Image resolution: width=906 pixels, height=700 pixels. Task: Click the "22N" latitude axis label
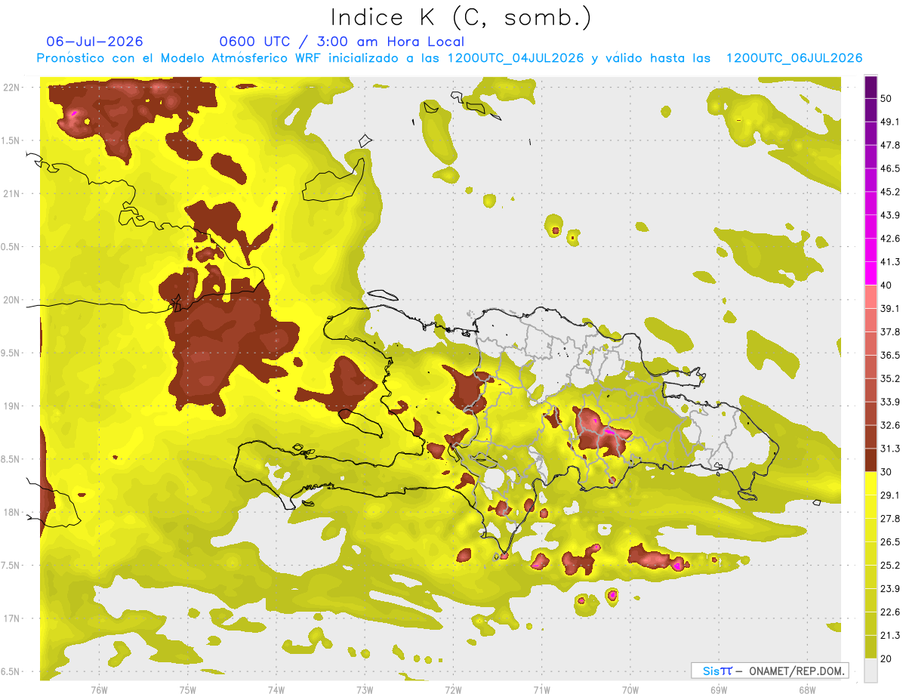[x=11, y=88]
